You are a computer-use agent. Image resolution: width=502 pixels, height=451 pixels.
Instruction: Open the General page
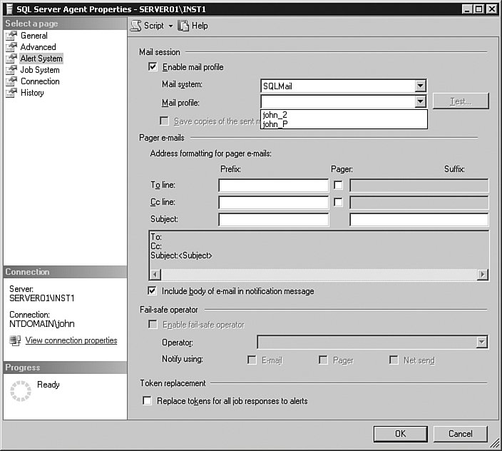pyautogui.click(x=34, y=36)
